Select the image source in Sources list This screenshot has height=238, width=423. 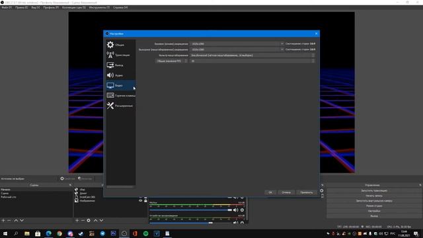[87, 201]
